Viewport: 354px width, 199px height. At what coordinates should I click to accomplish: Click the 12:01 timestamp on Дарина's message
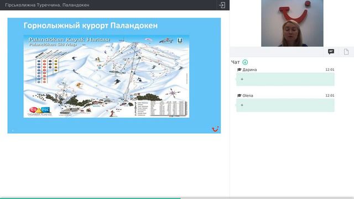[x=330, y=70]
